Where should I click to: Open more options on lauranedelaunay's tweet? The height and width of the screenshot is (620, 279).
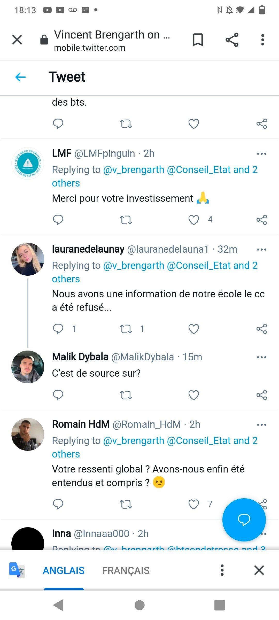point(261,250)
